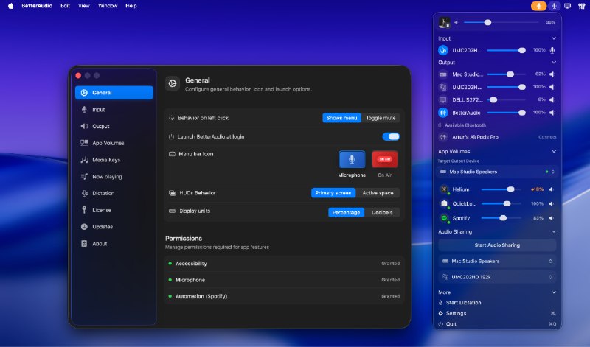Mute Helium app with its speaker icon
Viewport: 590px width, 347px height.
click(551, 189)
